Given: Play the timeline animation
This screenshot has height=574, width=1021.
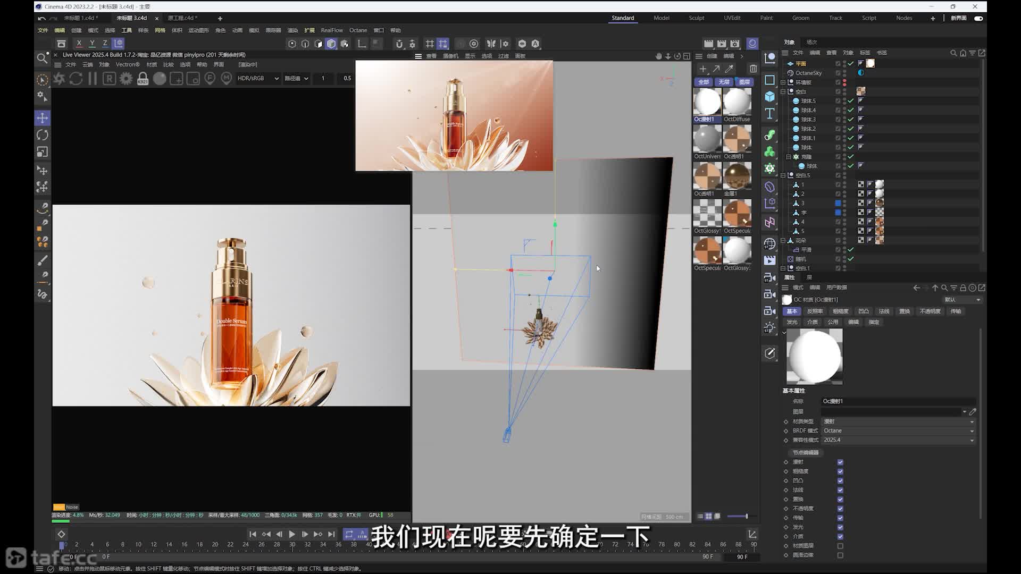Looking at the screenshot, I should [x=292, y=534].
